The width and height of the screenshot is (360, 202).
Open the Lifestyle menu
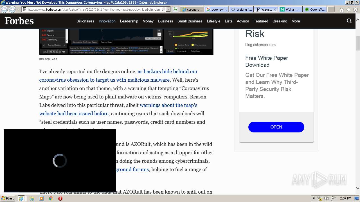click(213, 21)
